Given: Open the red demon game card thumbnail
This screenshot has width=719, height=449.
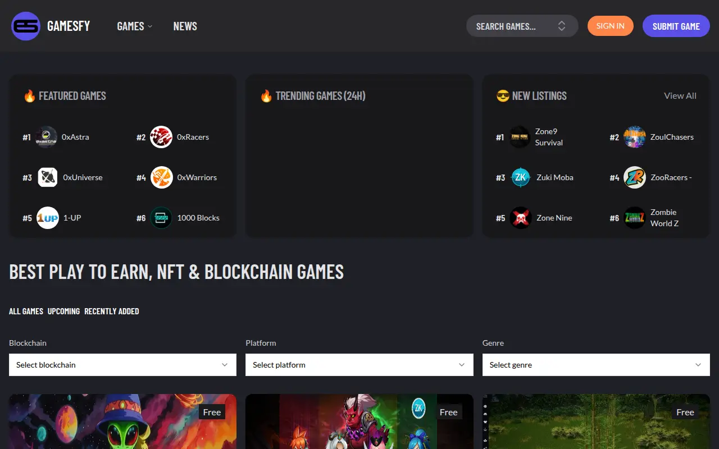Looking at the screenshot, I should tap(359, 421).
